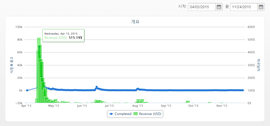Select the revenue bar cluster in early August

coord(140,101)
